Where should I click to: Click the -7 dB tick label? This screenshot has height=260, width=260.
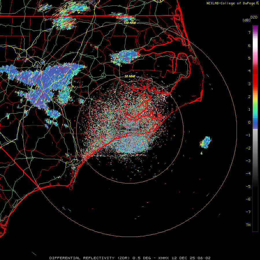point(248,212)
